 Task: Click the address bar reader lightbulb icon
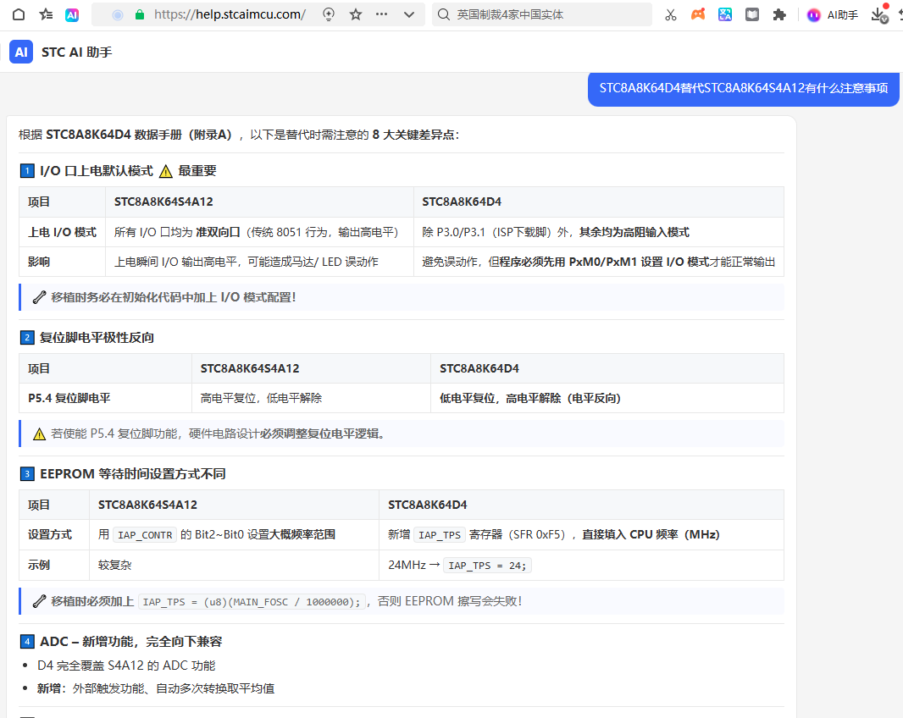329,14
